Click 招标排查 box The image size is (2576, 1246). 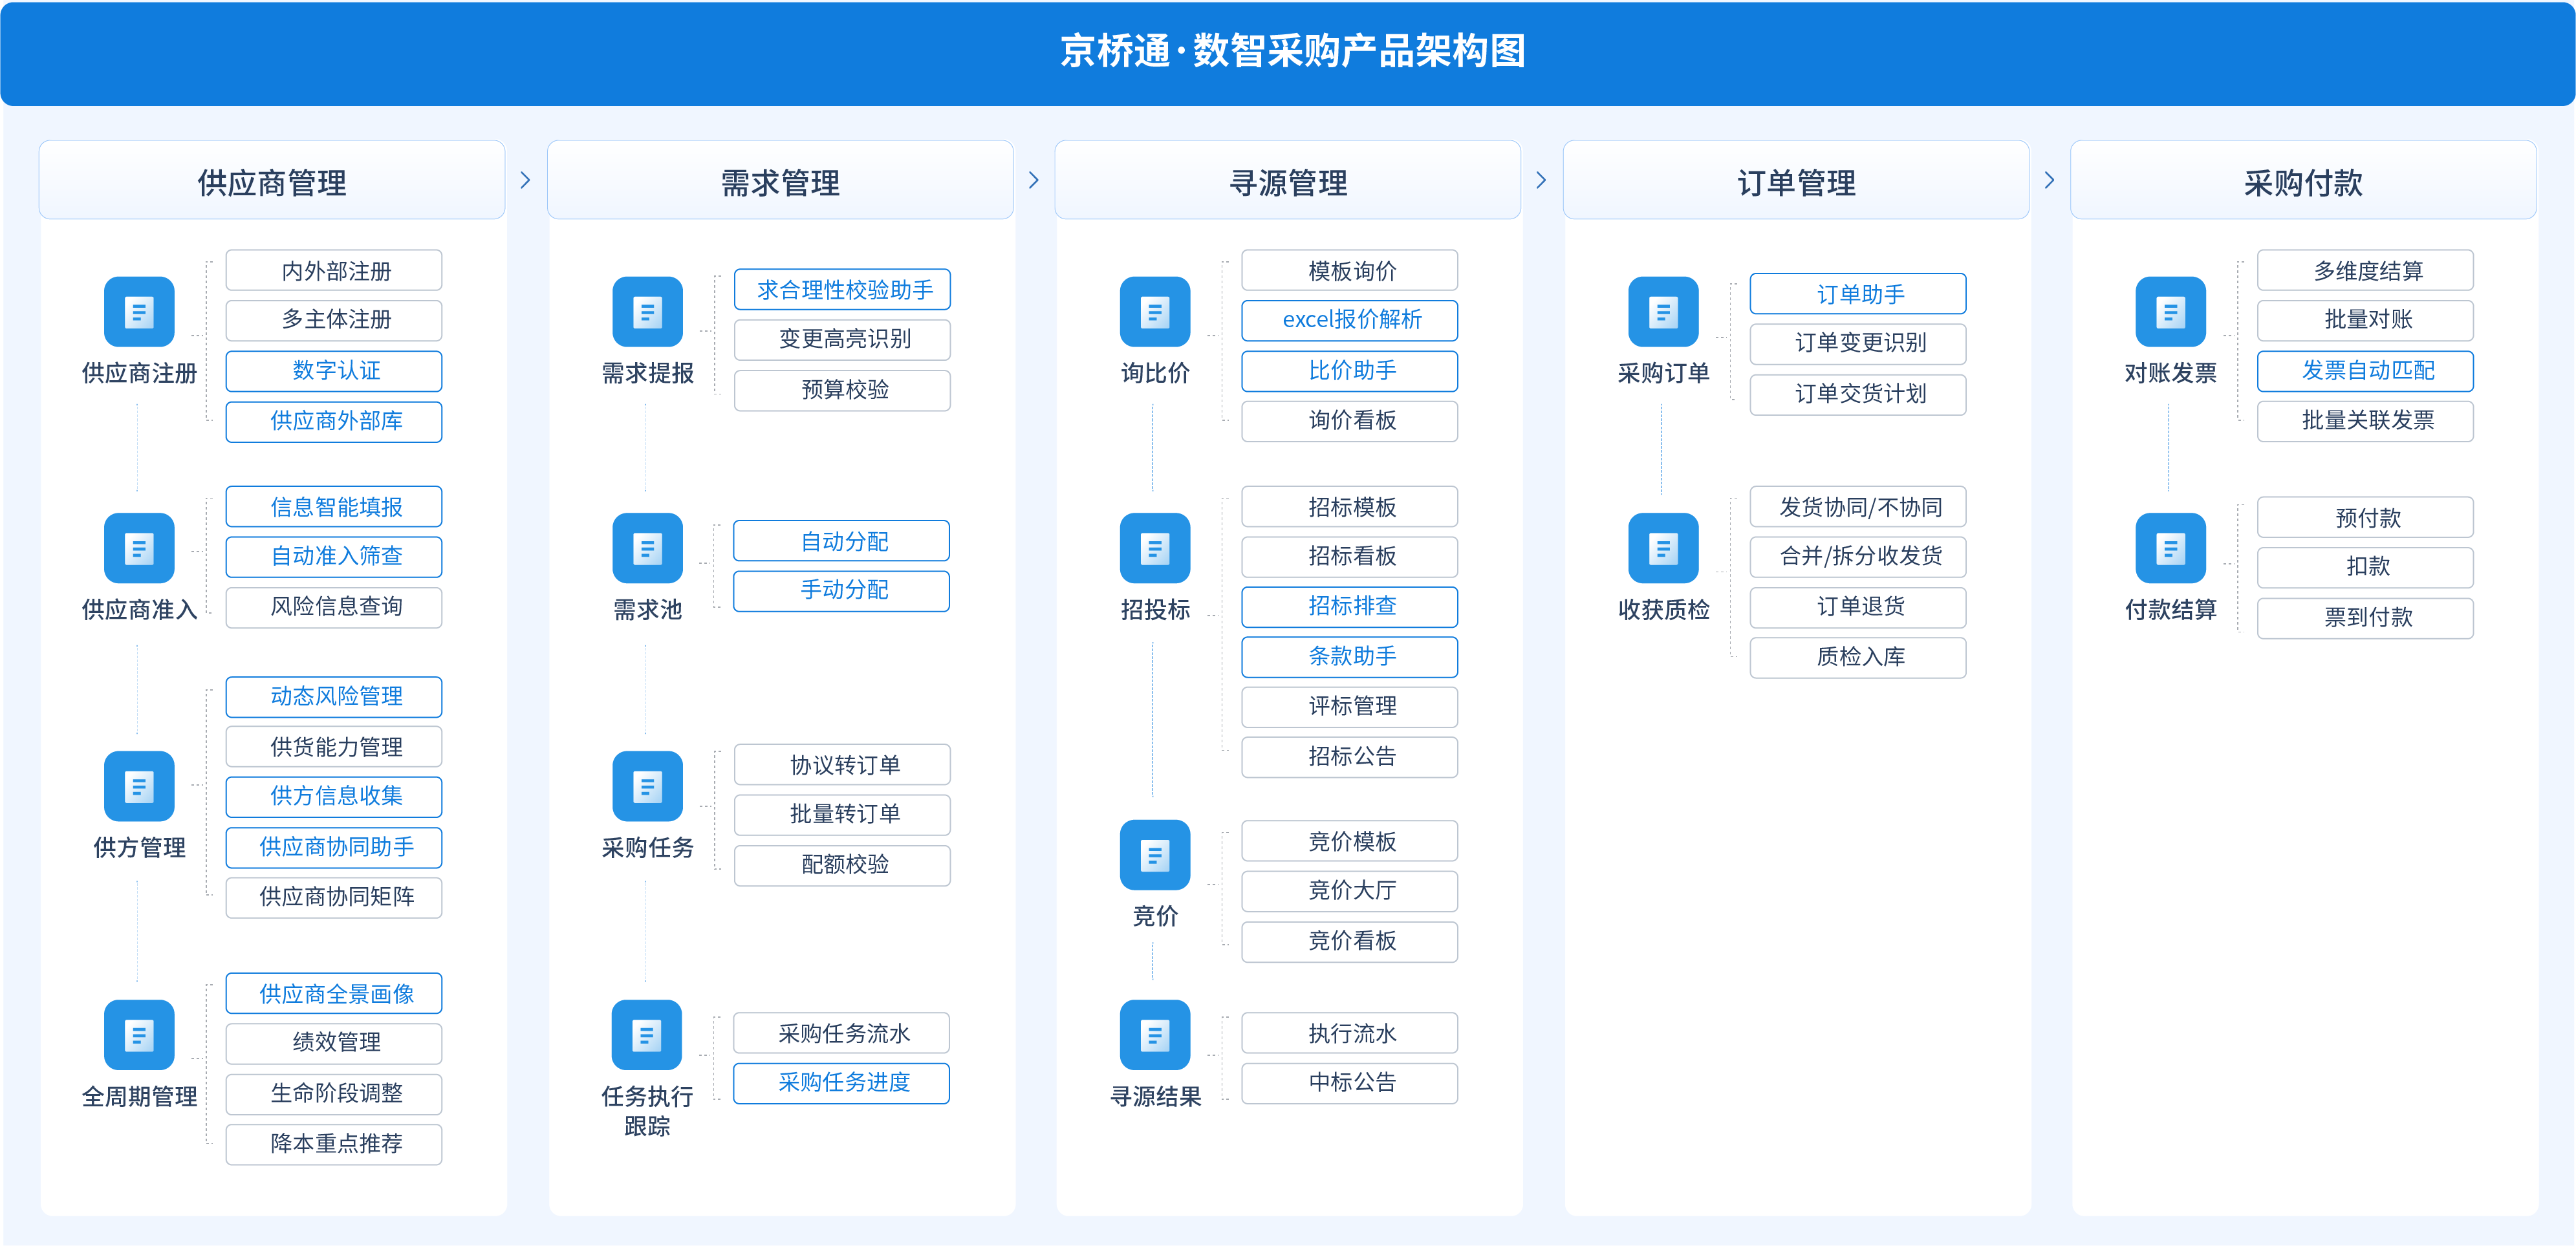tap(1350, 606)
